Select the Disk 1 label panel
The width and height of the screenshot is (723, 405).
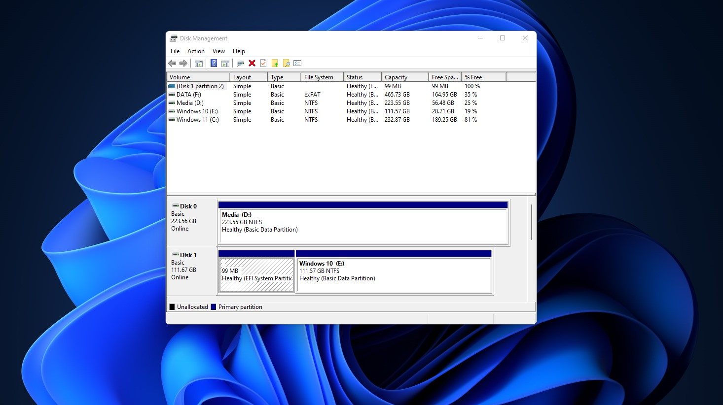click(192, 271)
